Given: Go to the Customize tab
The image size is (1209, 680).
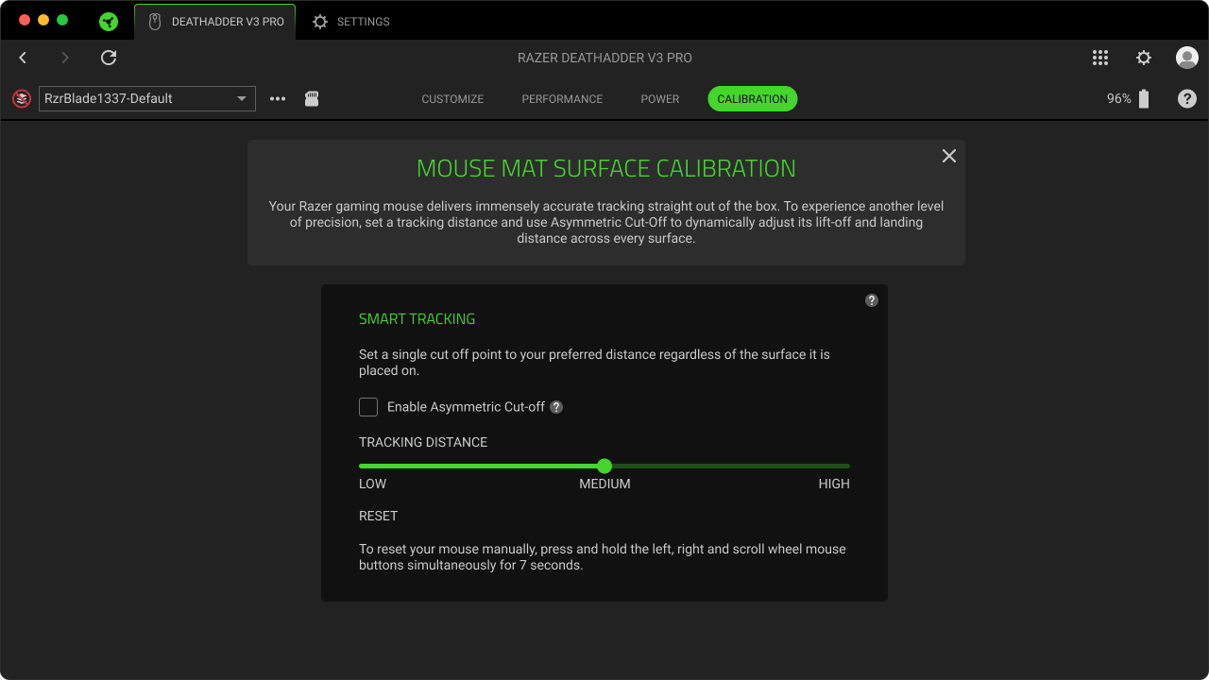Looking at the screenshot, I should (x=452, y=98).
